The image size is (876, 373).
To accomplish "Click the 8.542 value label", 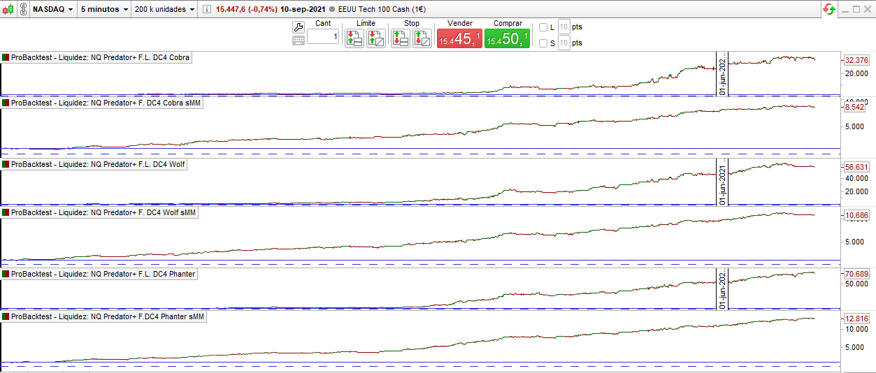I will [x=854, y=107].
